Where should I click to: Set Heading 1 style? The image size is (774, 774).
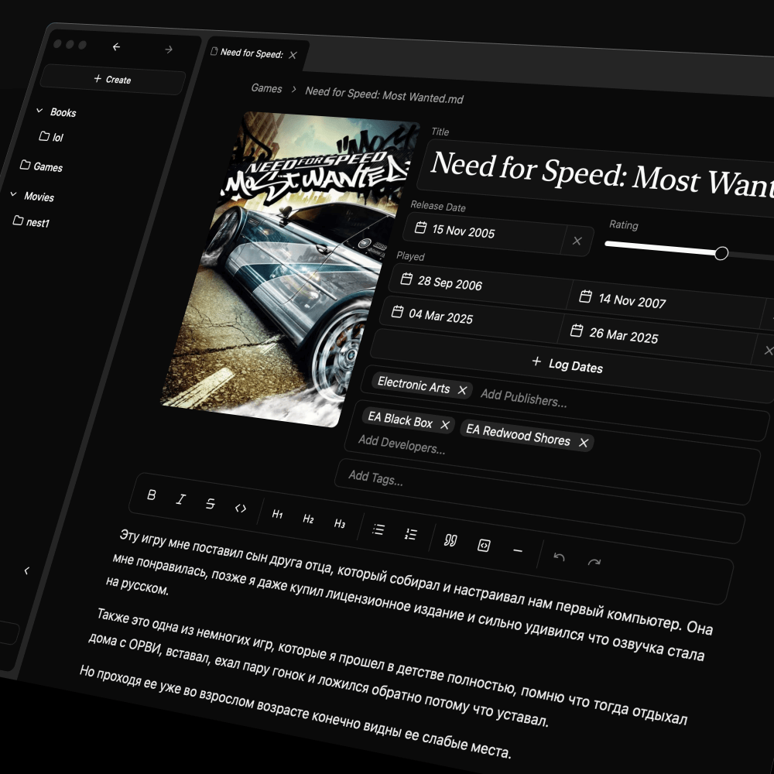pyautogui.click(x=277, y=514)
